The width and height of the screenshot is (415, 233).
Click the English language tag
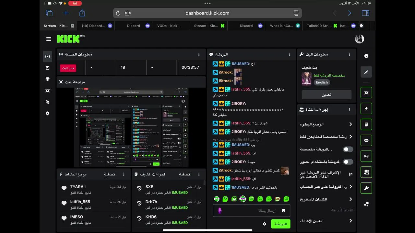click(x=322, y=82)
